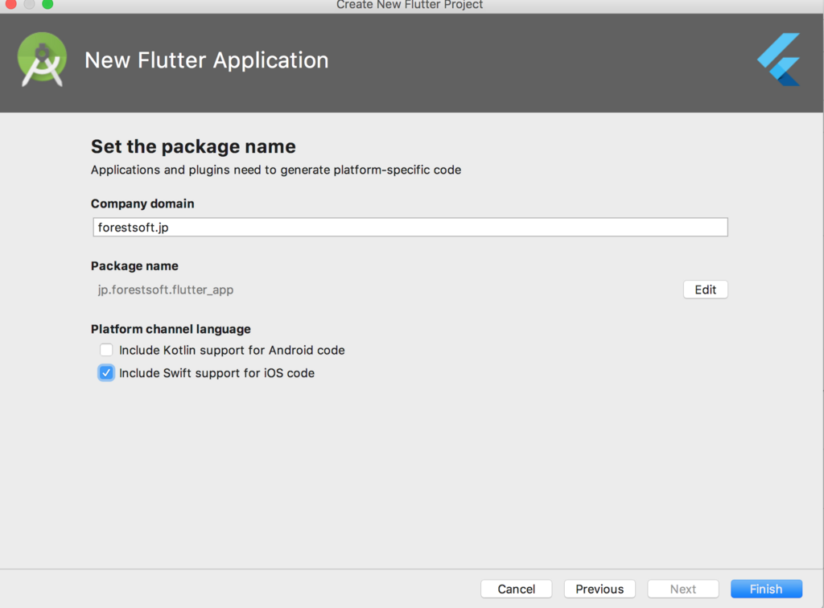Click the package name jp.forestsoft.flutter_app text
The height and width of the screenshot is (608, 824).
click(166, 290)
